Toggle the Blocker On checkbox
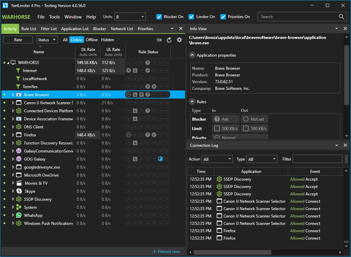Viewport: 351px width, 257px height. point(159,17)
